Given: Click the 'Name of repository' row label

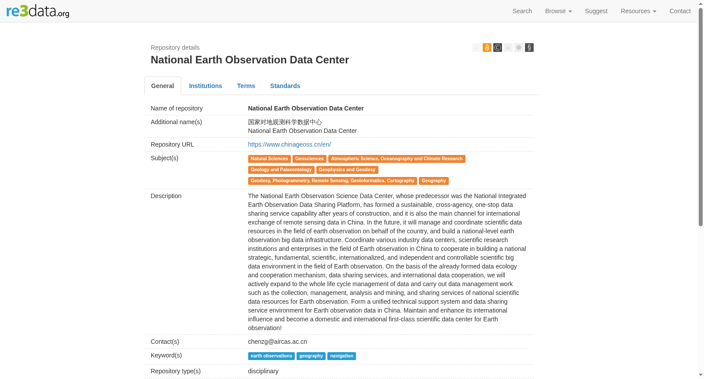Looking at the screenshot, I should click(x=177, y=108).
